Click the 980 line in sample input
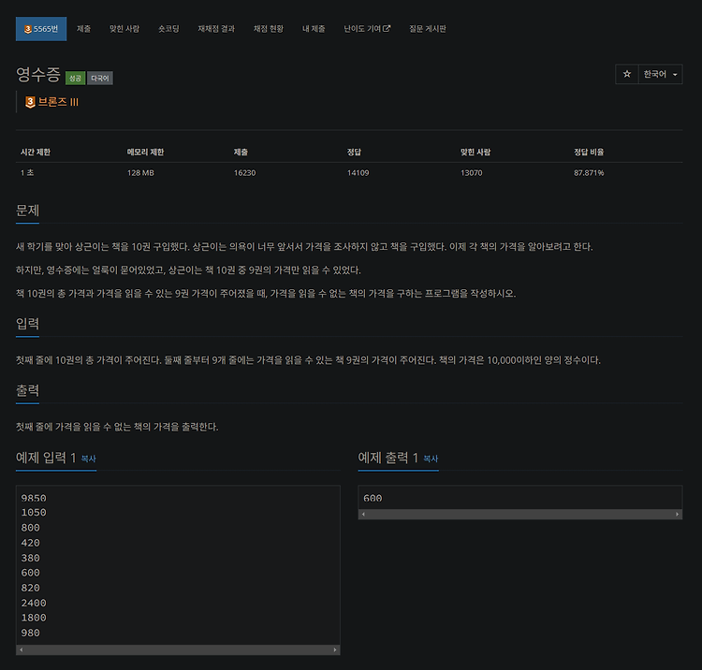Viewport: 702px width, 670px height. pos(31,633)
